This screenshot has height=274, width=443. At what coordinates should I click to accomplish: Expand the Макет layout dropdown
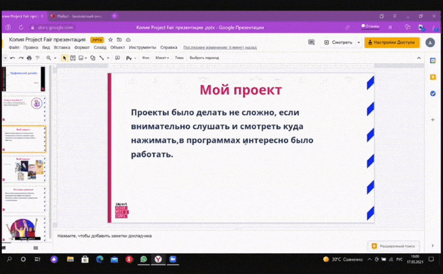tap(162, 58)
